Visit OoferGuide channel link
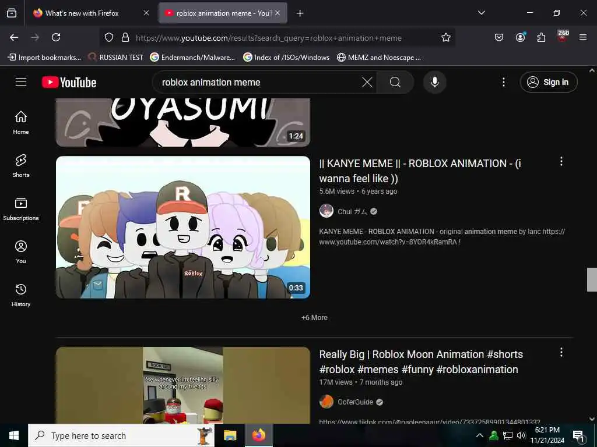Screen dimensions: 597x447 pos(355,402)
